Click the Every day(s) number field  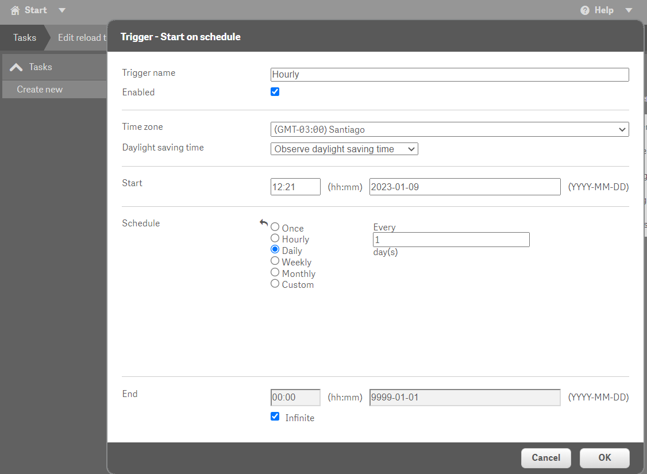pos(451,239)
